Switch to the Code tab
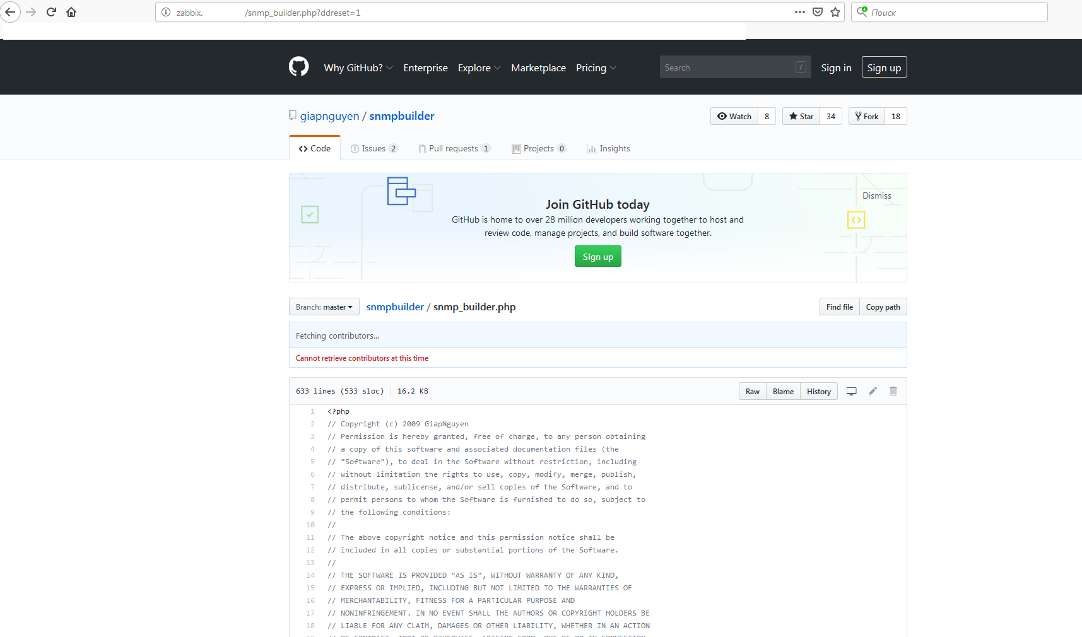Viewport: 1082px width, 637px height. [x=315, y=148]
